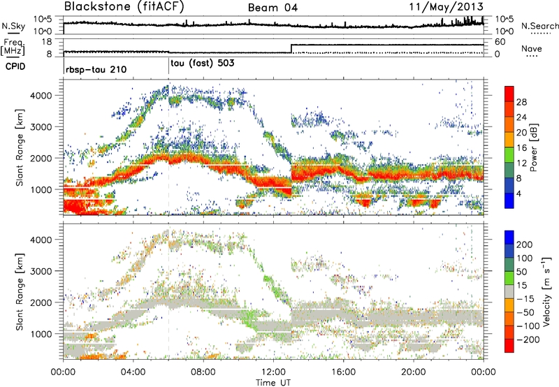This screenshot has width=559, height=387.
Task: Click the 'Time UT' axis label
Action: (x=273, y=383)
